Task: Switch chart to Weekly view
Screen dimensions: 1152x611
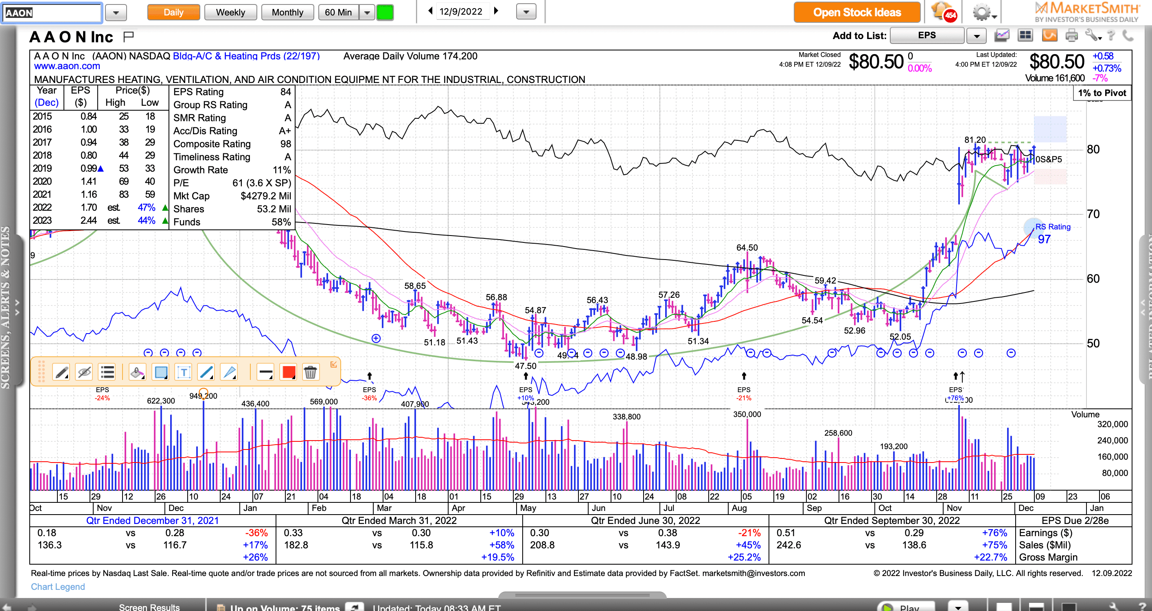Action: click(230, 13)
